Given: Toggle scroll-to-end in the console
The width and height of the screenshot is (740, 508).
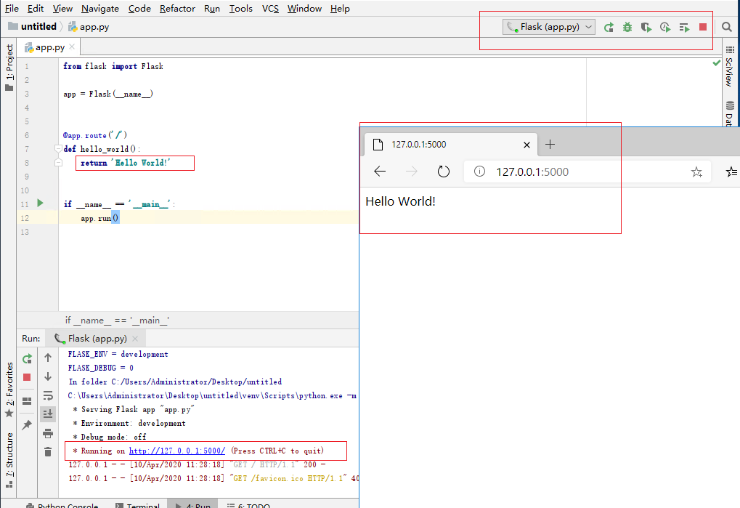Looking at the screenshot, I should [x=48, y=414].
